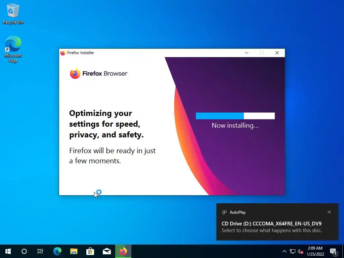Click the "Optimizing your settings" heading
The width and height of the screenshot is (344, 258).
(106, 124)
